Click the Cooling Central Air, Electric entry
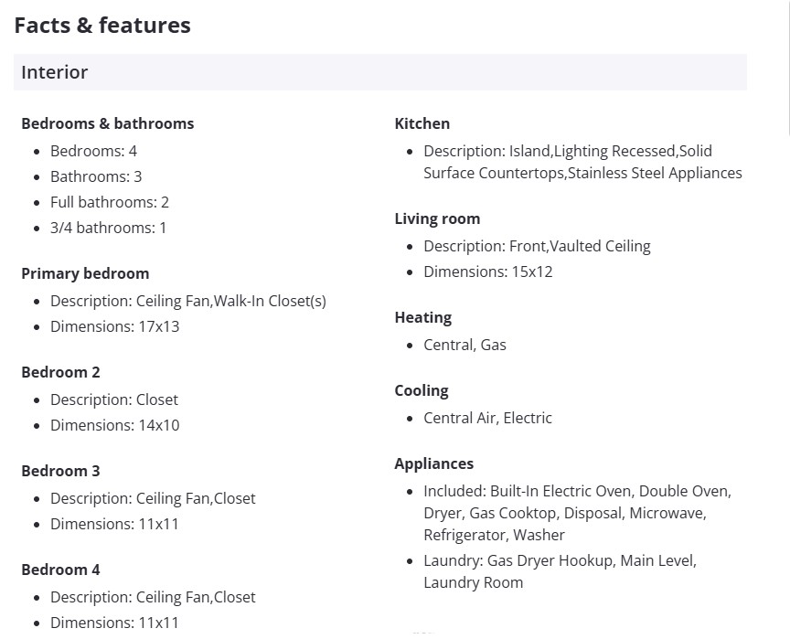790x639 pixels. (487, 418)
